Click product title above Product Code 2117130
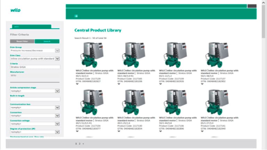The image size is (267, 150). (x=136, y=120)
